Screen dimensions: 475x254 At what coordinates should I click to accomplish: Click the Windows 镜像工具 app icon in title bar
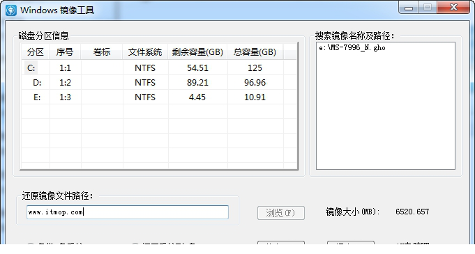[x=11, y=10]
